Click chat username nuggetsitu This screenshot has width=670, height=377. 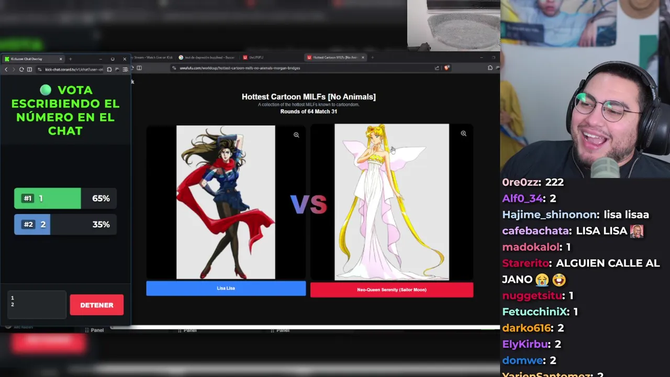coord(533,295)
